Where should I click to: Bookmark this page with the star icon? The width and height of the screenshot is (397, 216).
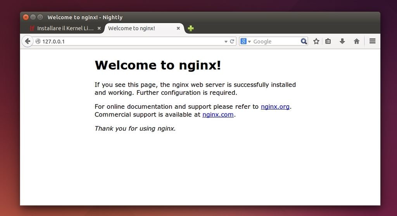[x=316, y=41]
